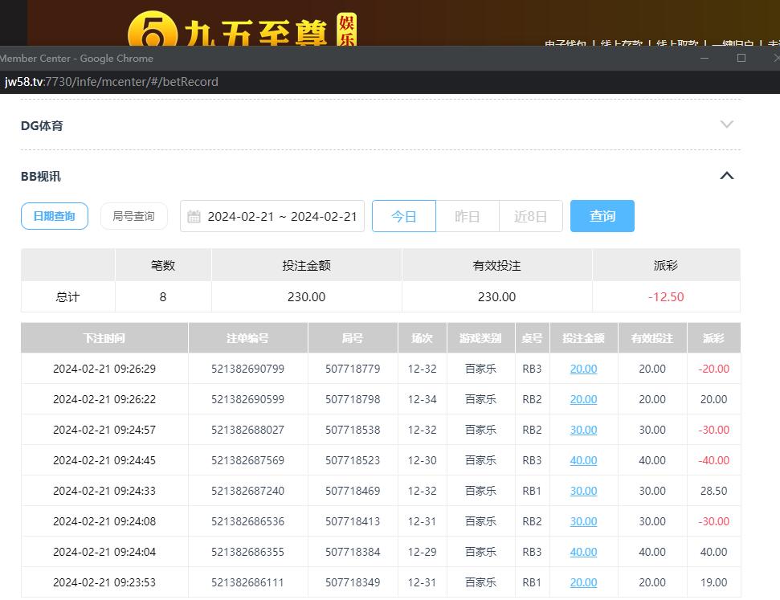Click the 下注时间 column header

[104, 338]
